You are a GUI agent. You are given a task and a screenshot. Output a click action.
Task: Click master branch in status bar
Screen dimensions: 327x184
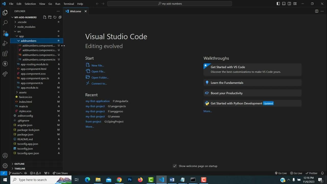(x=16, y=173)
